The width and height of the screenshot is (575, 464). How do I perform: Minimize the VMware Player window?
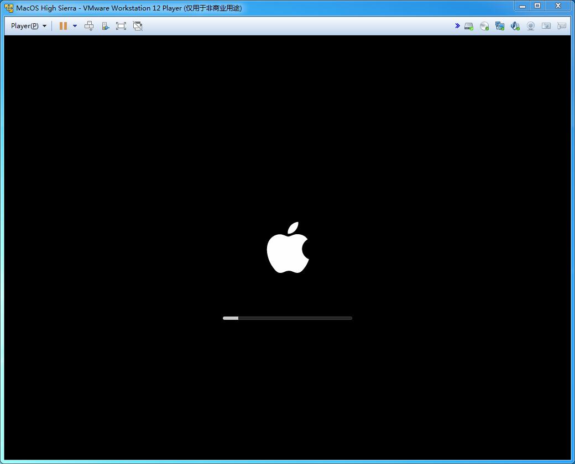tap(522, 6)
